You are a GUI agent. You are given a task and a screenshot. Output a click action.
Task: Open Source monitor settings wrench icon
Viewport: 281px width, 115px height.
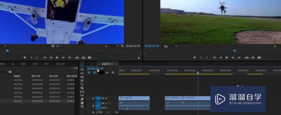(x=122, y=46)
